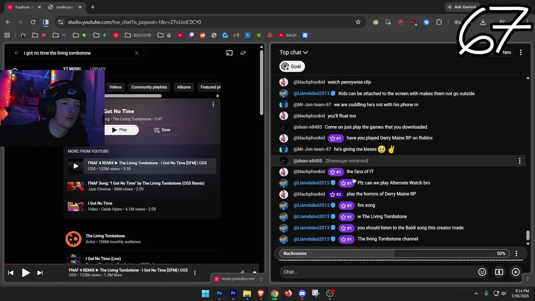The width and height of the screenshot is (535, 301).
Task: Cast YouTube Music to a device
Action: [229, 53]
